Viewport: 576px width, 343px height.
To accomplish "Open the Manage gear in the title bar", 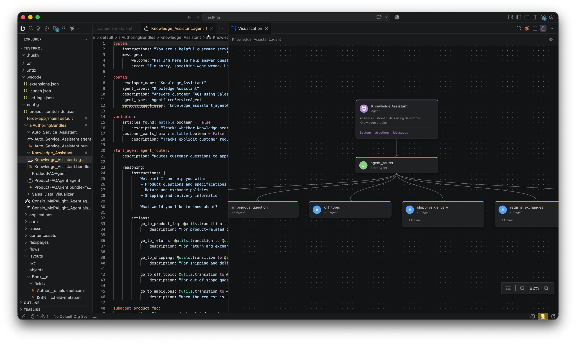I will click(551, 17).
